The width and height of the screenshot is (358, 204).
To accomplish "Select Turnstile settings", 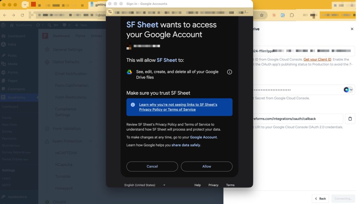I will tap(63, 176).
